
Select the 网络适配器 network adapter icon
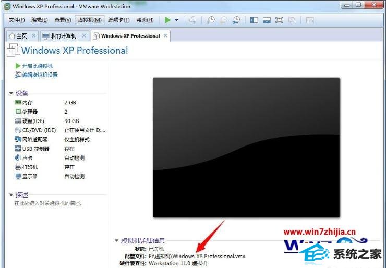(x=18, y=139)
